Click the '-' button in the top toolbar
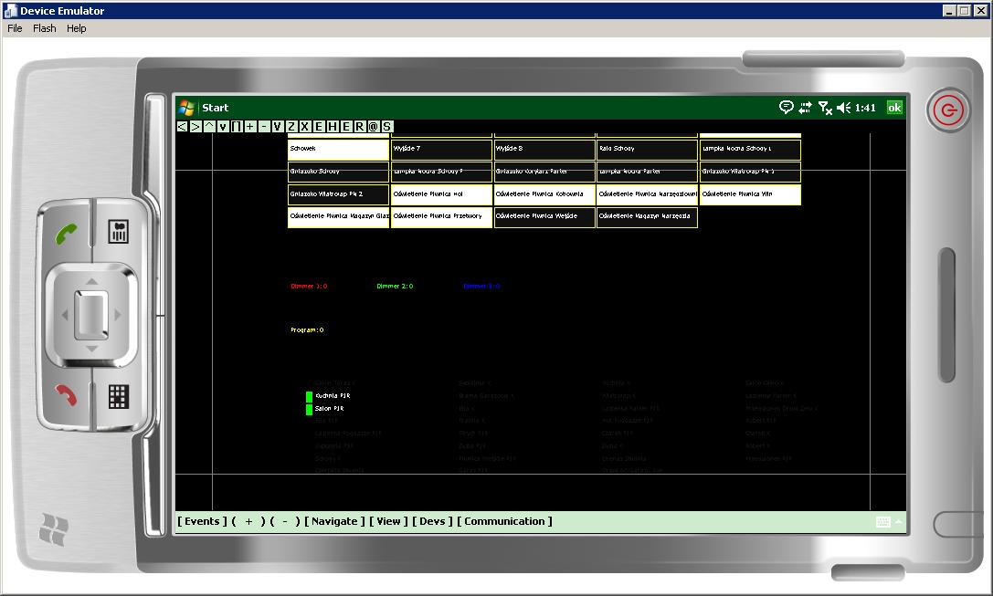This screenshot has height=596, width=993. [264, 127]
